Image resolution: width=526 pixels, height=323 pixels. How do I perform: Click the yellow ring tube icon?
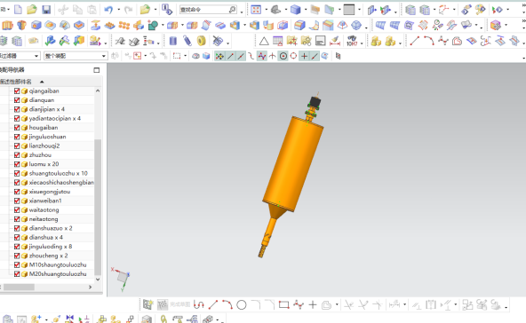tap(201, 41)
